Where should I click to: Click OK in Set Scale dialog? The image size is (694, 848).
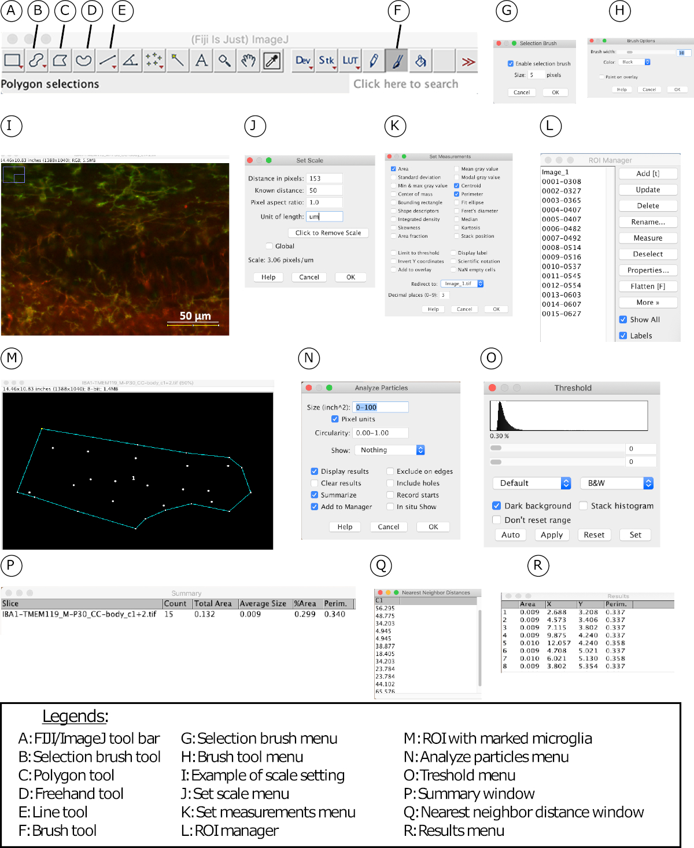pyautogui.click(x=350, y=277)
